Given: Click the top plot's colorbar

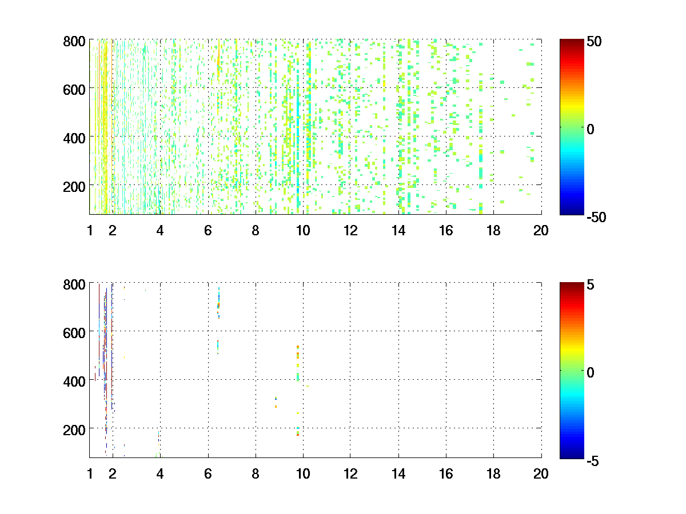Looking at the screenshot, I should click(572, 127).
